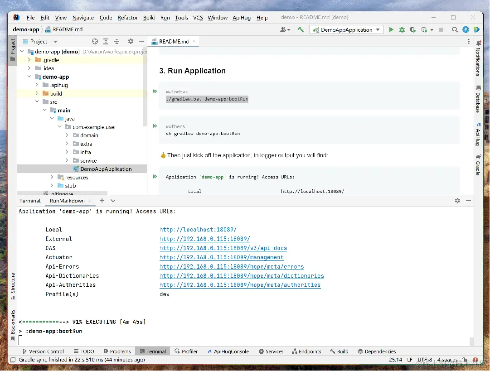This screenshot has height=371, width=490.
Task: Open Project panel gear settings
Action: coord(131,42)
